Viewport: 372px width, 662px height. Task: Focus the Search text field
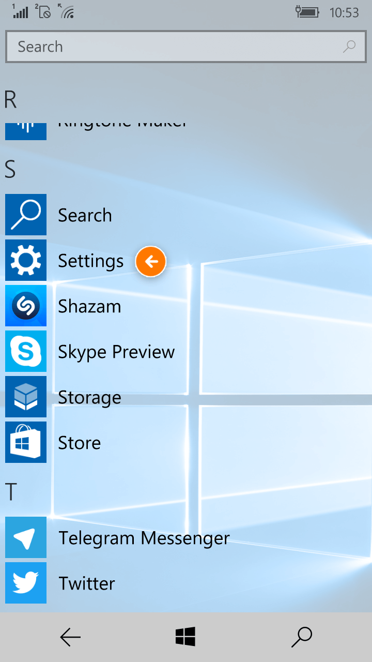click(x=185, y=47)
